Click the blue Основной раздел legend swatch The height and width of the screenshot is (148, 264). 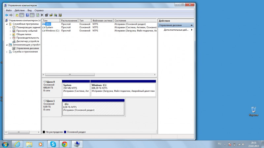click(x=65, y=132)
